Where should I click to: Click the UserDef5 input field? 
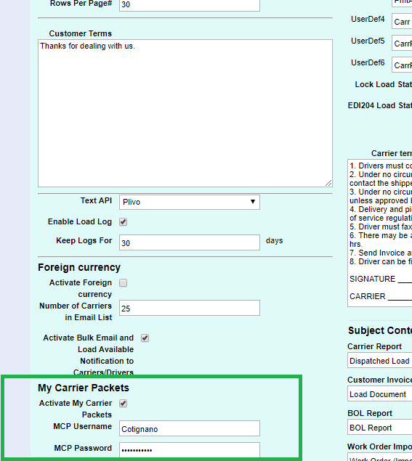[402, 43]
